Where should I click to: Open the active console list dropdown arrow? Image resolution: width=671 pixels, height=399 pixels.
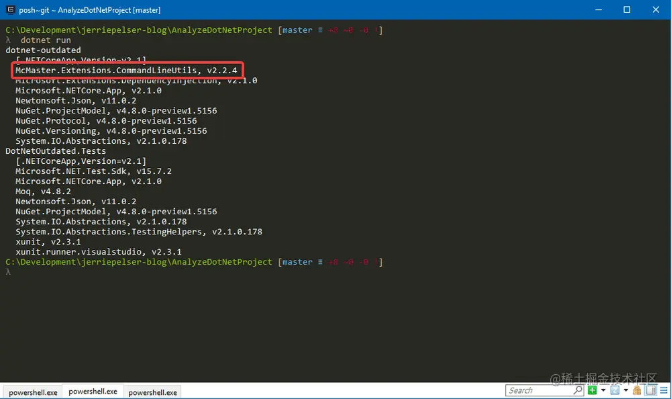pos(625,390)
